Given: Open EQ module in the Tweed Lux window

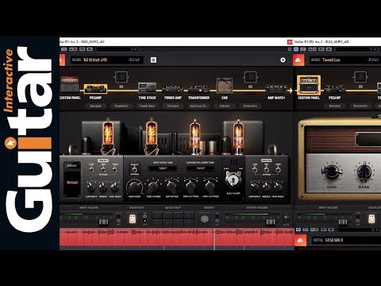Looking at the screenshot, I should (360, 77).
